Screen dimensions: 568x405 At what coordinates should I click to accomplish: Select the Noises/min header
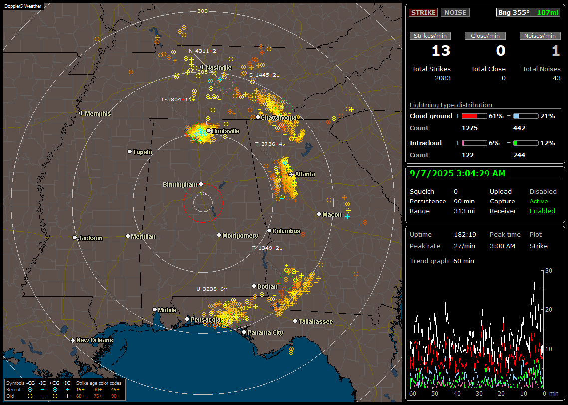click(540, 36)
